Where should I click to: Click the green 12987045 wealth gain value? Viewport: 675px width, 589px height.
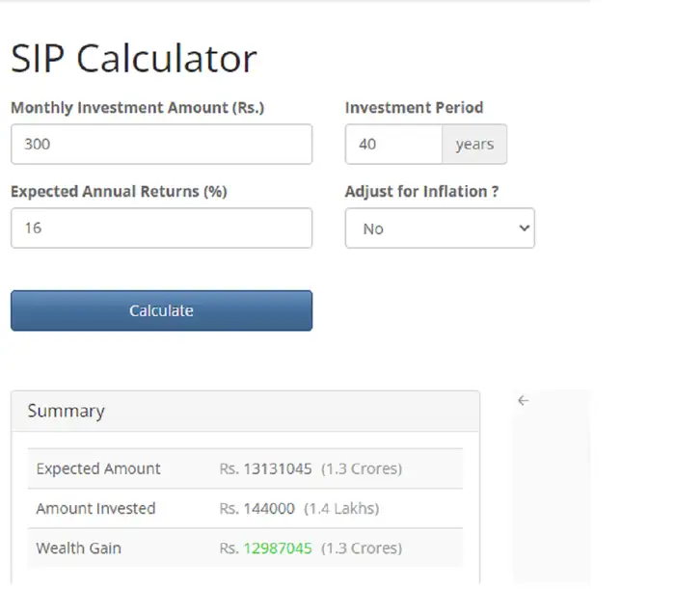(x=278, y=549)
